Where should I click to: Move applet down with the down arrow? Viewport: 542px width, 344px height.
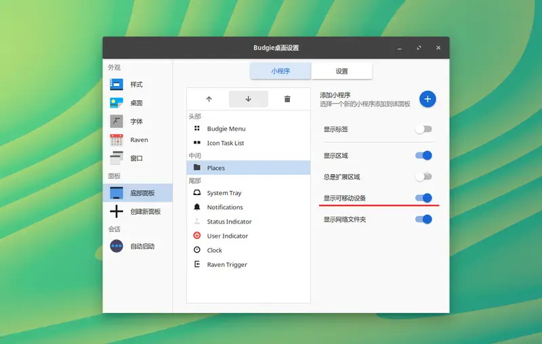tap(248, 99)
